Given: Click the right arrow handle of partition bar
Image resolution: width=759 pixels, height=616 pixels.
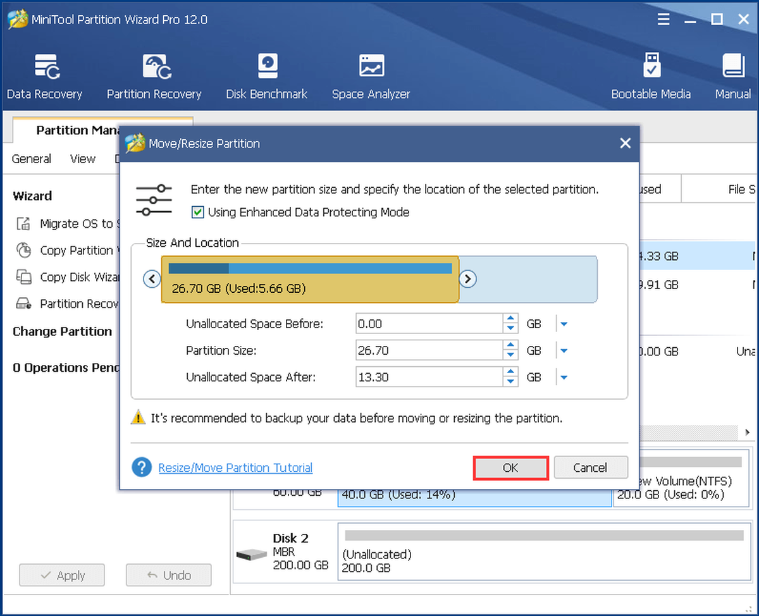Looking at the screenshot, I should (x=467, y=278).
